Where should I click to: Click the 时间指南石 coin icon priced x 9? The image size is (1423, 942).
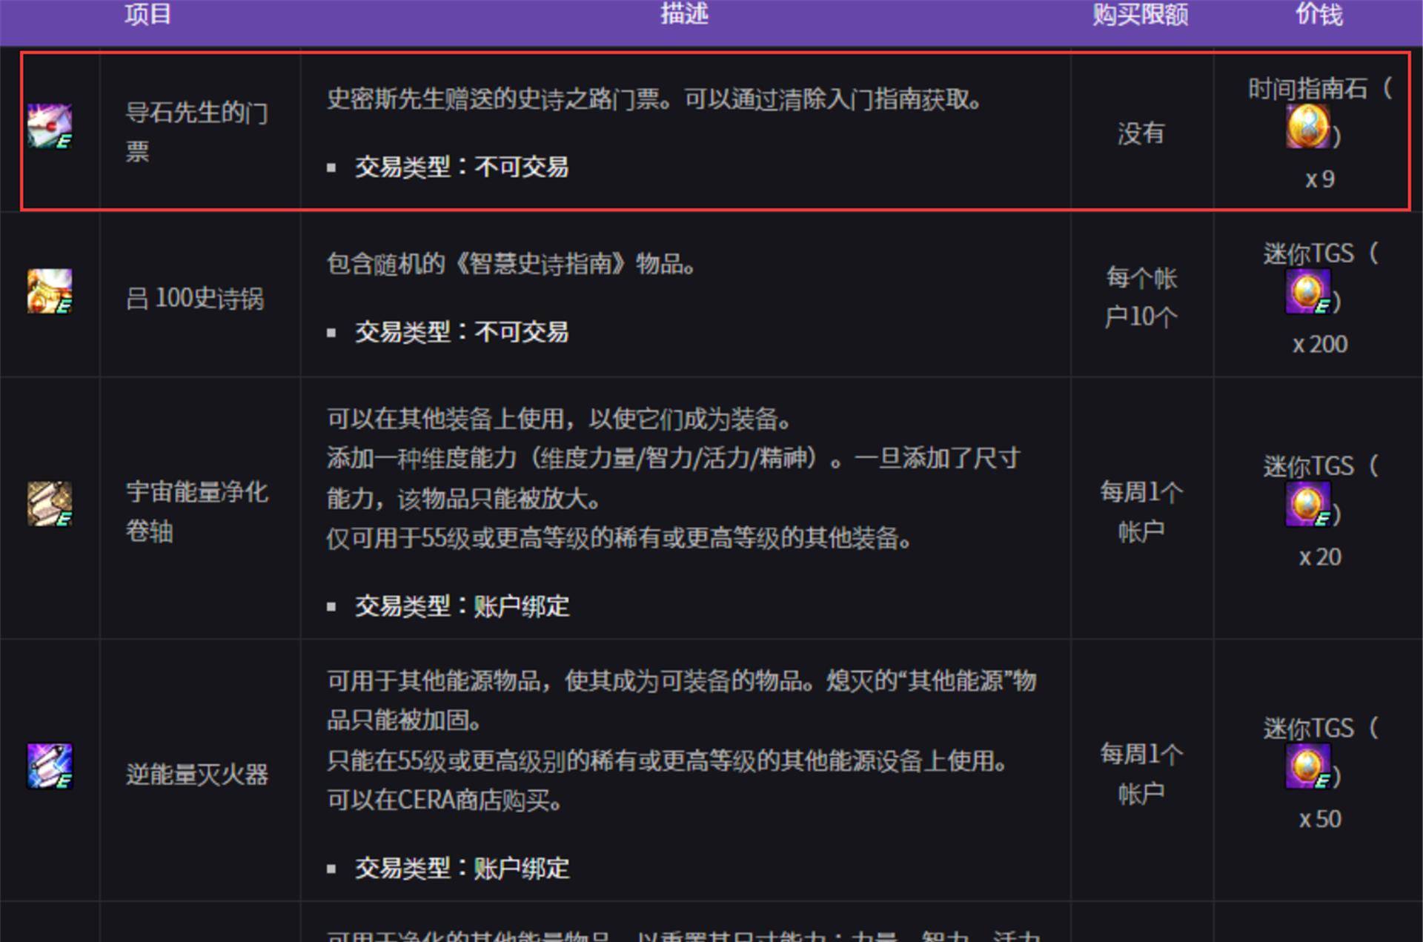[x=1307, y=126]
